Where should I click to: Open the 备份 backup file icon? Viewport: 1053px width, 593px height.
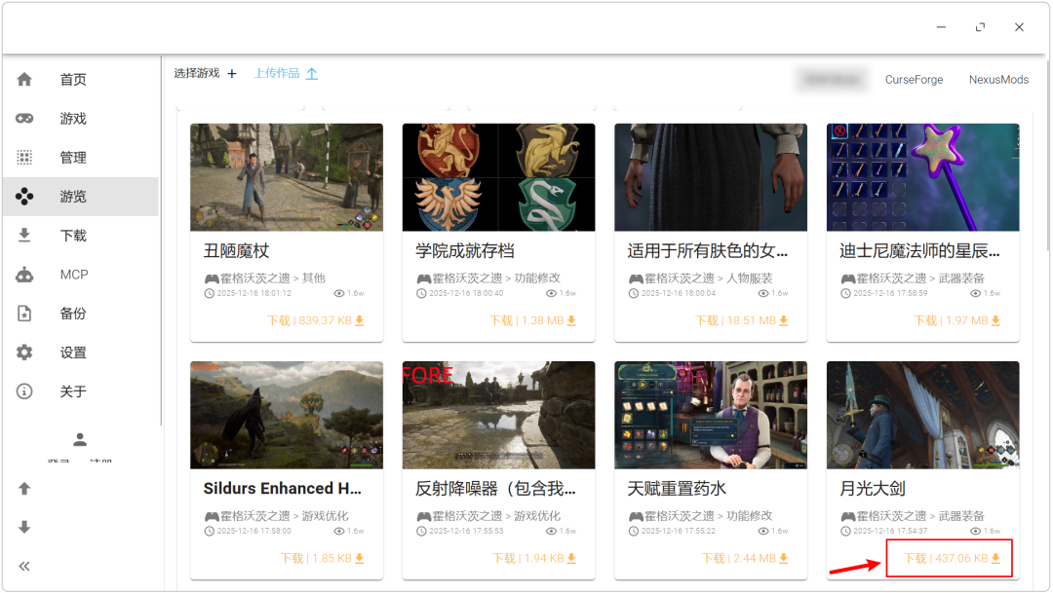(x=24, y=314)
